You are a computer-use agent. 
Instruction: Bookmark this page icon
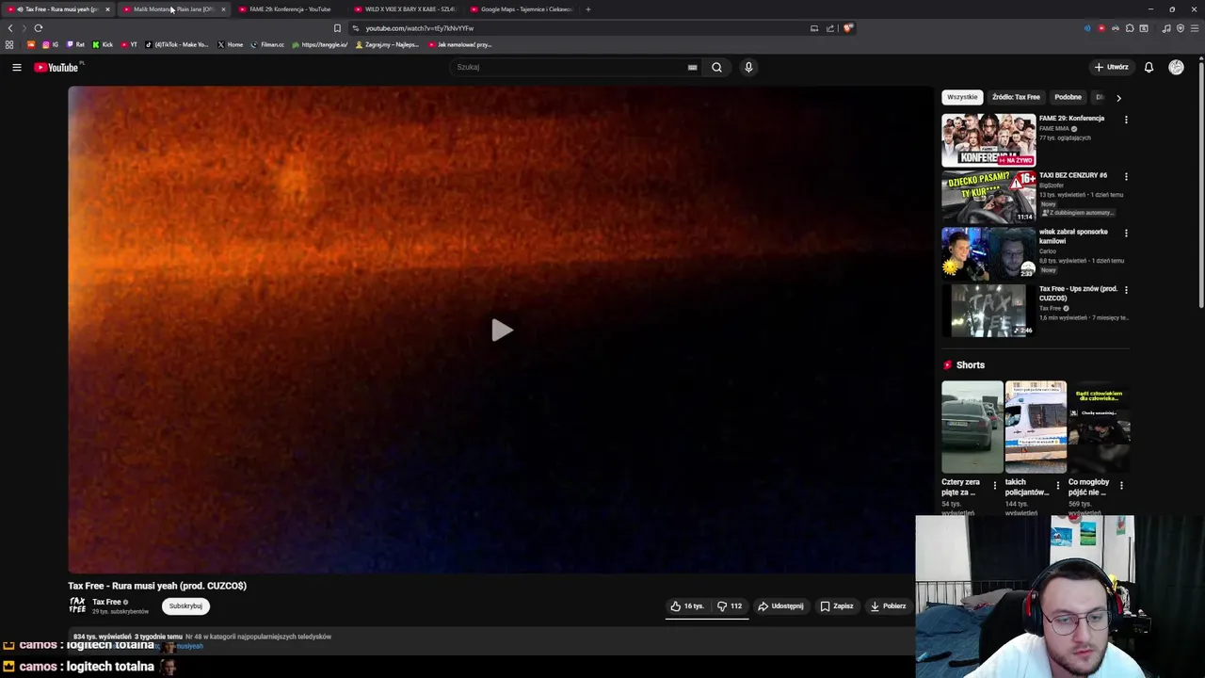pyautogui.click(x=337, y=28)
